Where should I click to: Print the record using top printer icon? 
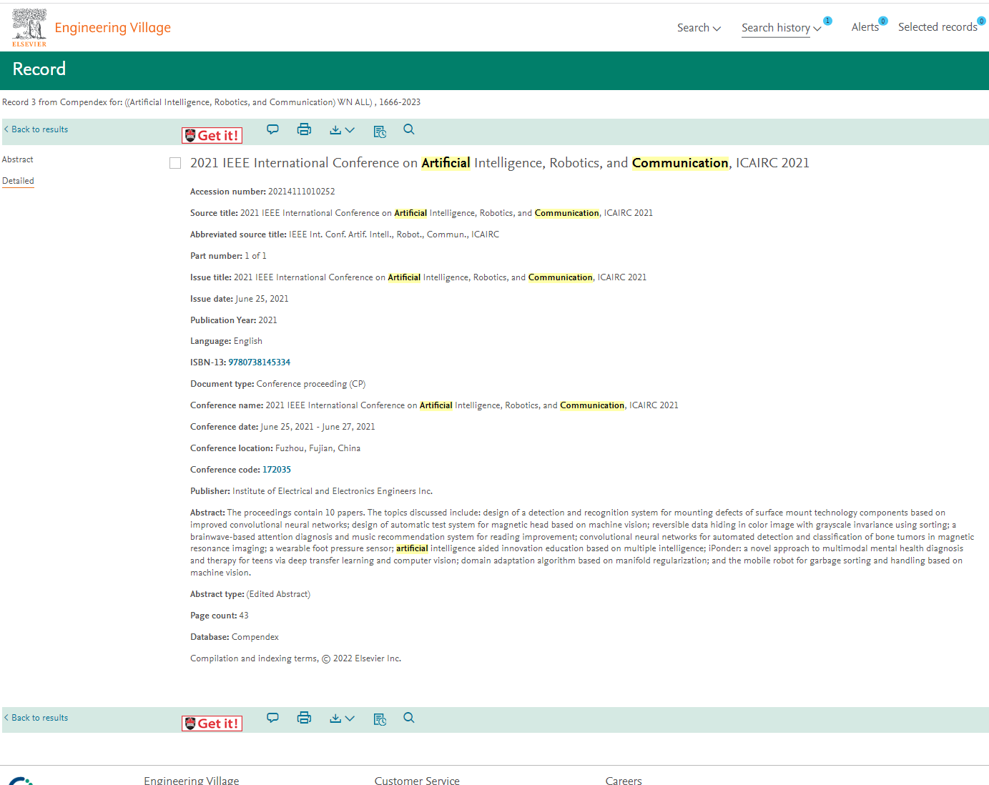point(304,129)
